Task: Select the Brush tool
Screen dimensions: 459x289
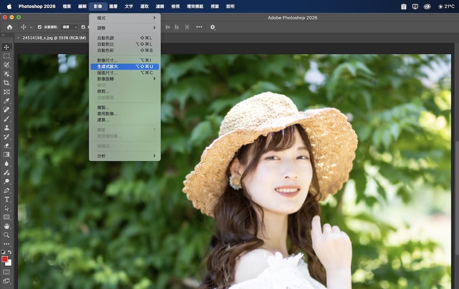Action: pos(7,119)
